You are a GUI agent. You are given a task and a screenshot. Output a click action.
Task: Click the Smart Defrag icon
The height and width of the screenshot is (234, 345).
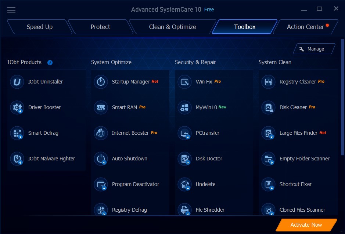pos(17,133)
